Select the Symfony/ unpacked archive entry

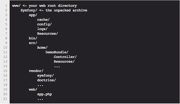[x=54, y=10]
